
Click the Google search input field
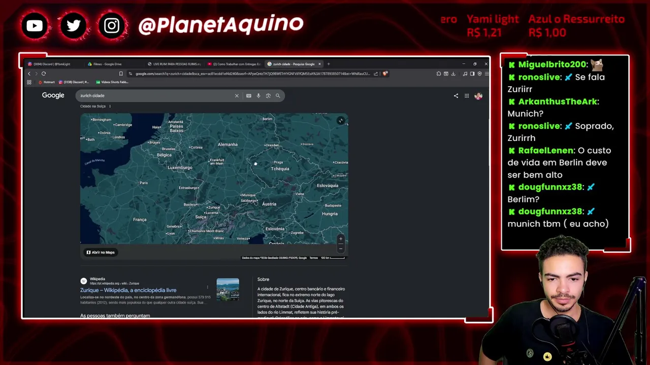click(x=155, y=95)
